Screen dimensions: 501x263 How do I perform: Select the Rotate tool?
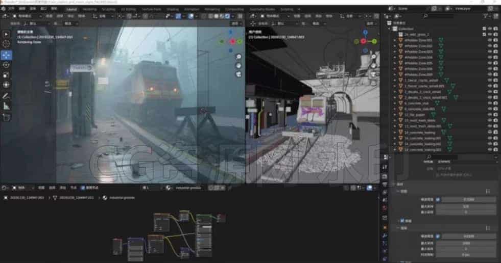[x=6, y=65]
